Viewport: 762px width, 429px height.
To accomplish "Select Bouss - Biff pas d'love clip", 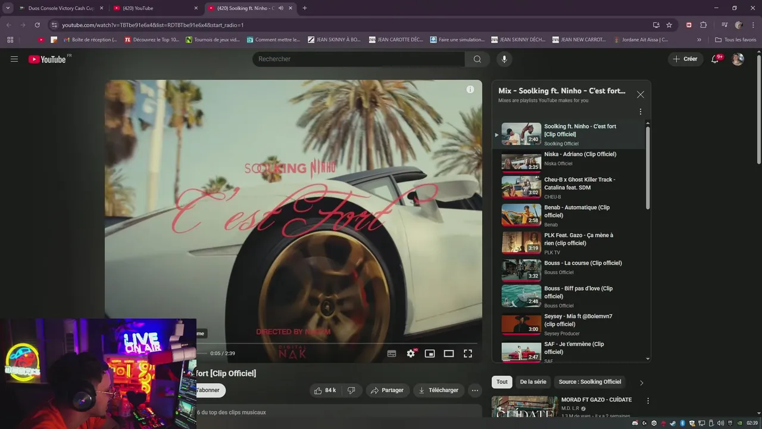I will 569,296.
